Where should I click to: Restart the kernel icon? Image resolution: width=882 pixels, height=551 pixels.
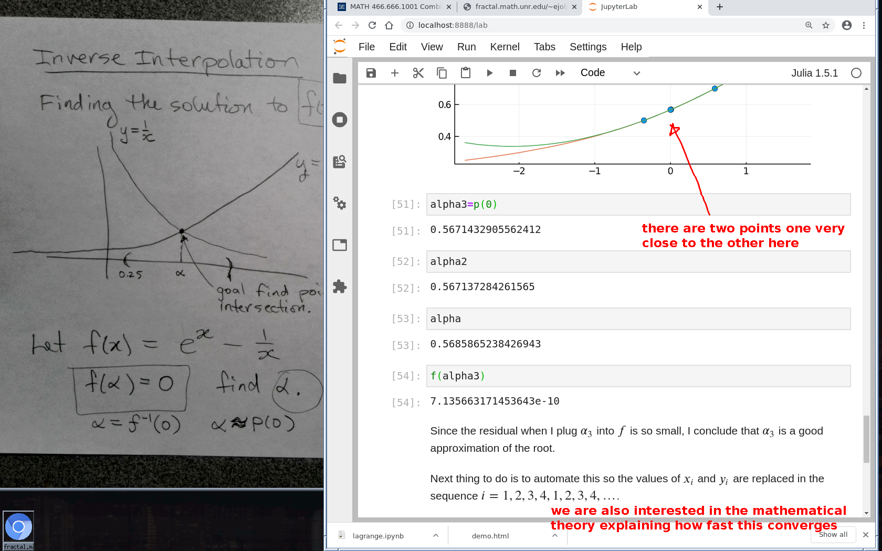537,73
